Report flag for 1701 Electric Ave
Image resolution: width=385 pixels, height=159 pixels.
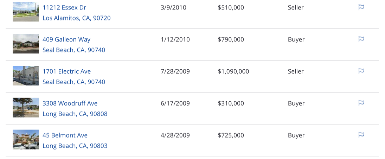tap(361, 71)
